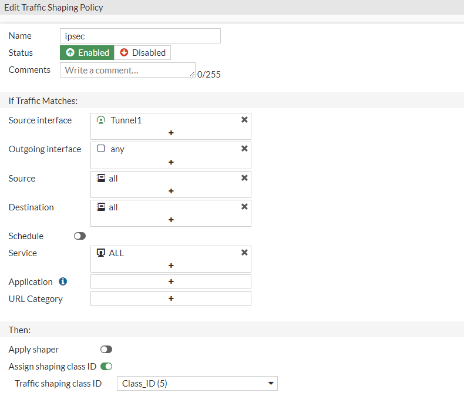Open Traffic shaping class ID dropdown
464x406 pixels.
197,384
